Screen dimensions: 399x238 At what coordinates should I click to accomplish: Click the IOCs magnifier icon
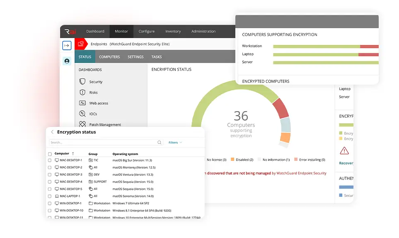tap(82, 114)
